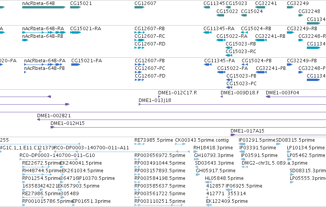Image resolution: width=326 pixels, height=207 pixels.
Task: Select the nAcRbeta-64B gene feature
Action: point(44,7)
